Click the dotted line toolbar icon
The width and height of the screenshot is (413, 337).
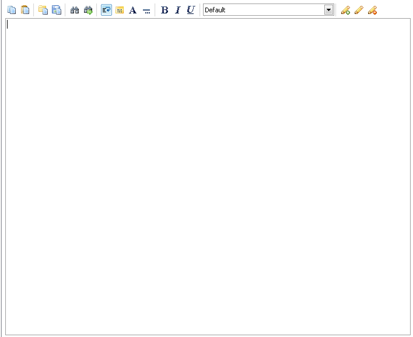(x=146, y=10)
